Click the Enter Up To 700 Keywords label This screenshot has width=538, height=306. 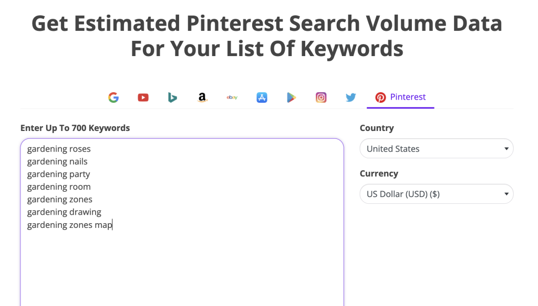tap(75, 127)
